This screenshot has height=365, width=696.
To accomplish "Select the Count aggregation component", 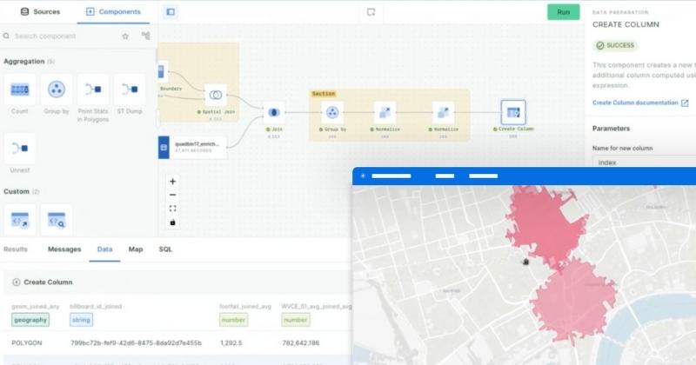I will pos(20,90).
